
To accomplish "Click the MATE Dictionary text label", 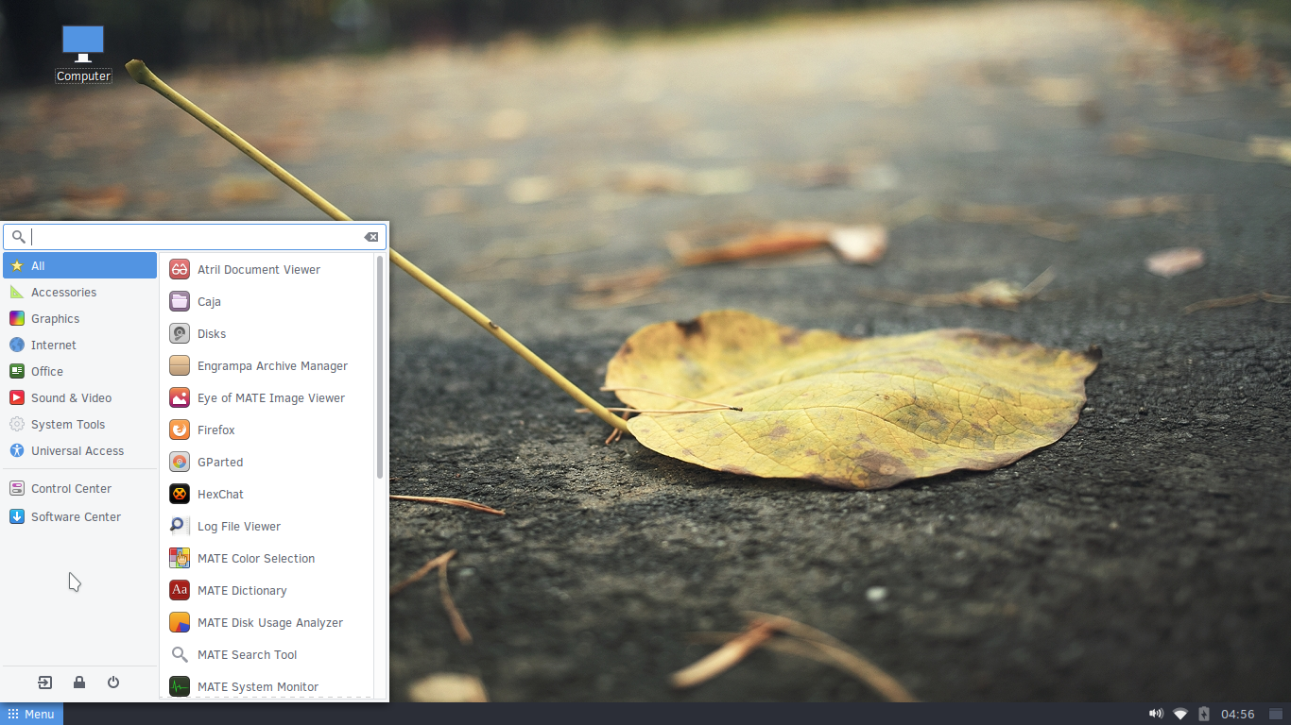I will point(242,590).
